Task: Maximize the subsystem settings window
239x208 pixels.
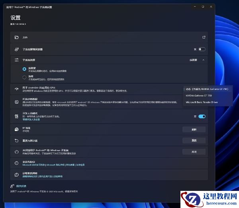Action: [203, 7]
